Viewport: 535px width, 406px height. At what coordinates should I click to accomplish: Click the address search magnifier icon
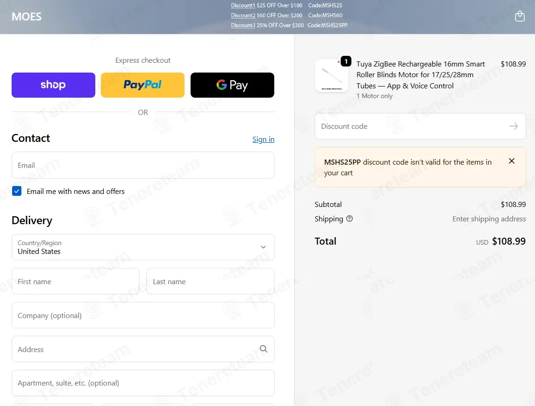pyautogui.click(x=264, y=349)
